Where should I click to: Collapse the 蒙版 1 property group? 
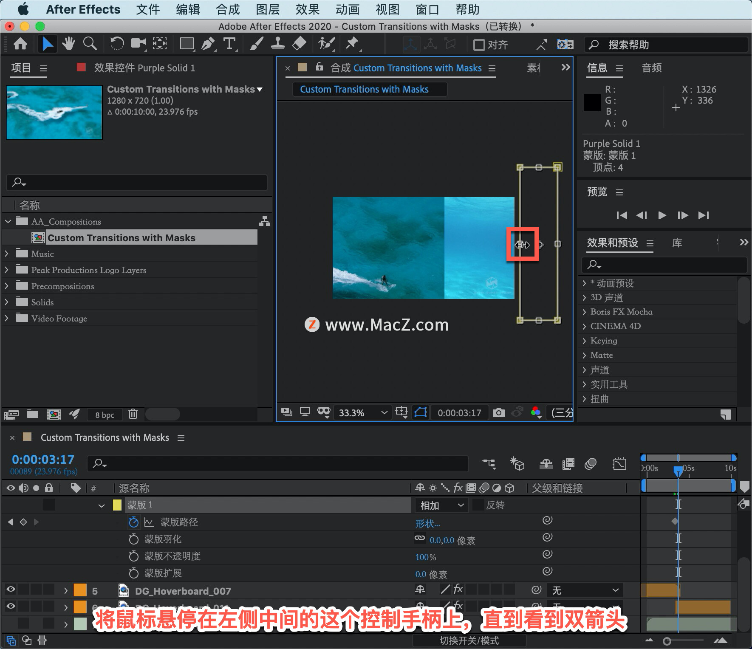(102, 505)
